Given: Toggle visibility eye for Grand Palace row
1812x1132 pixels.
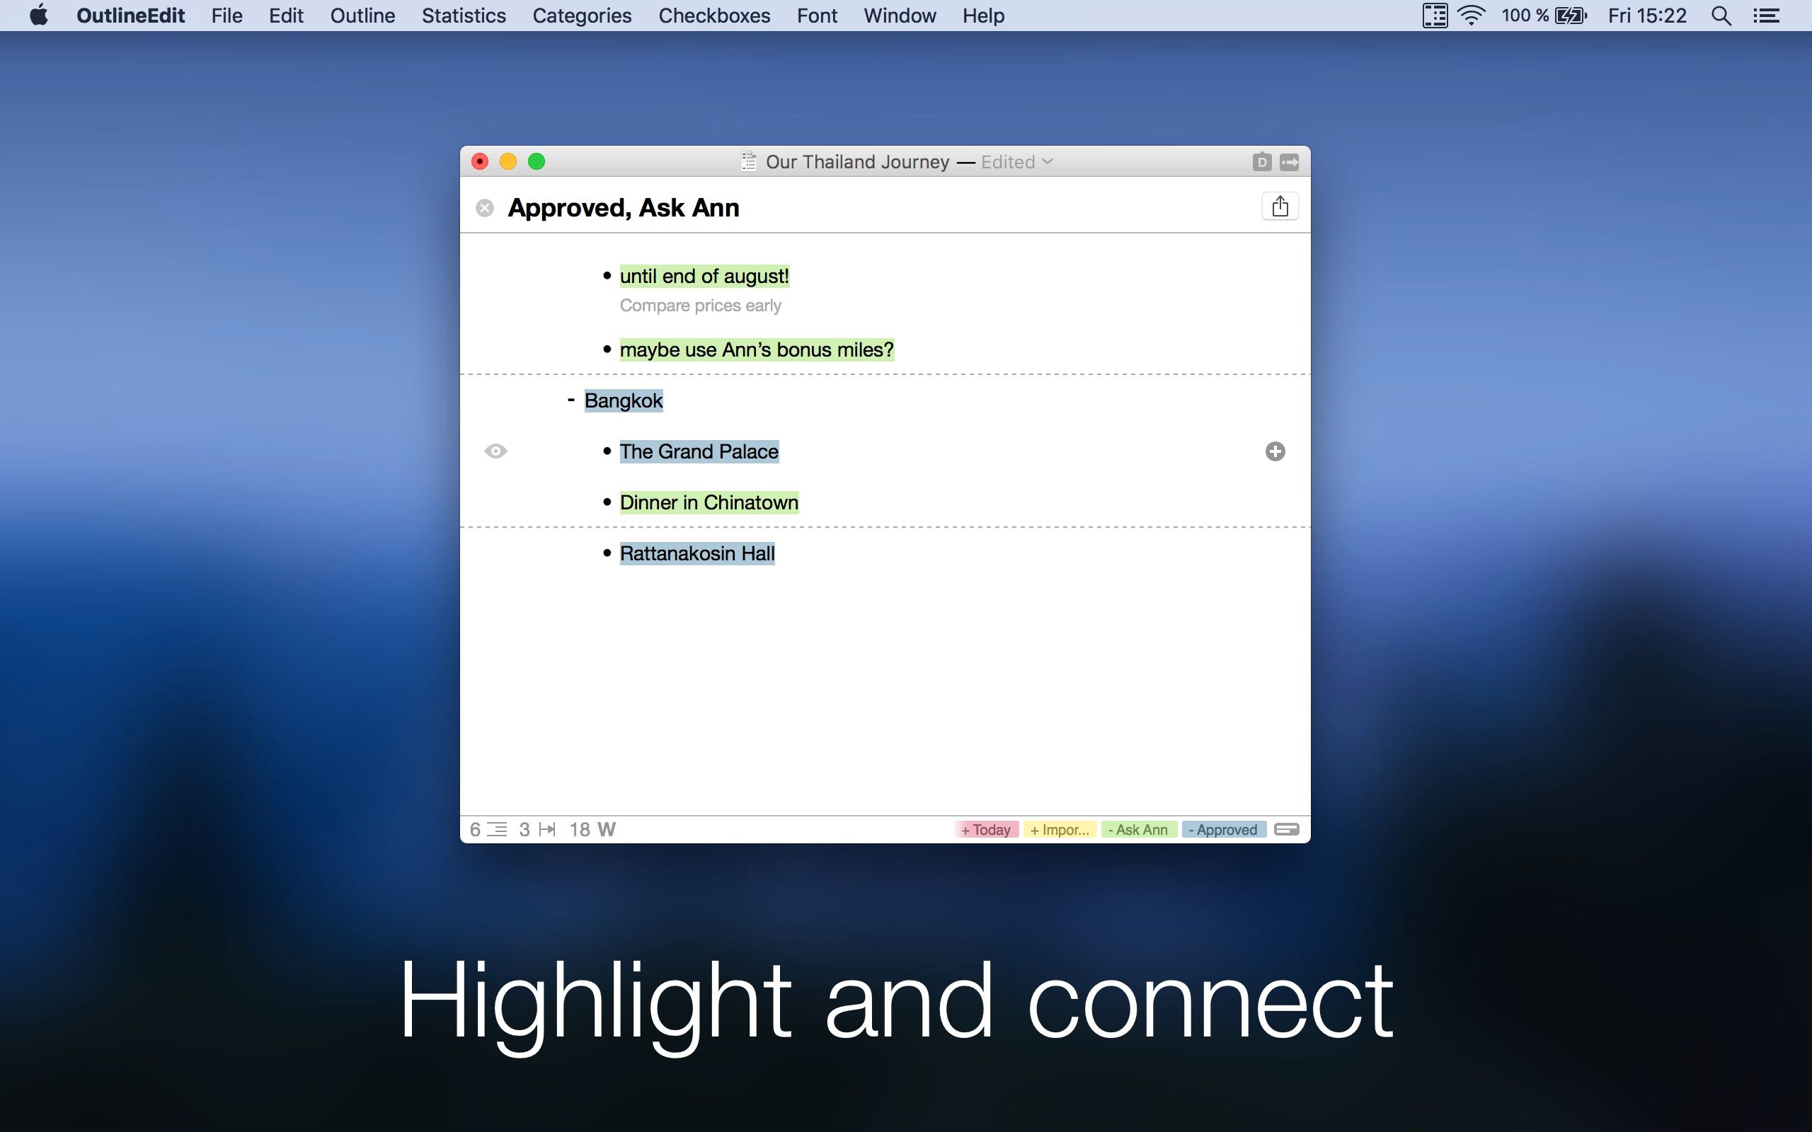Looking at the screenshot, I should pyautogui.click(x=495, y=451).
